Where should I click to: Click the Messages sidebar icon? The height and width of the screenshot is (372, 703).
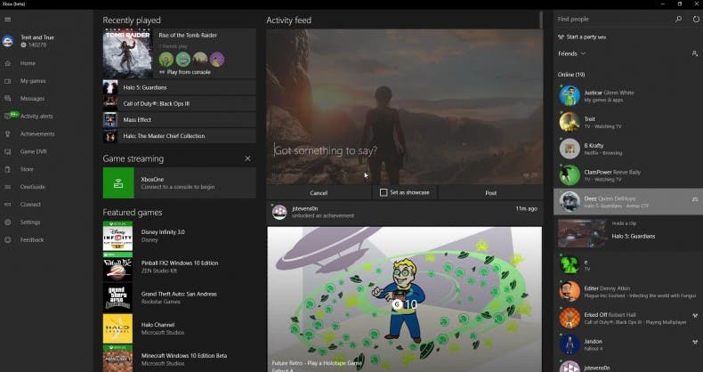coord(8,99)
